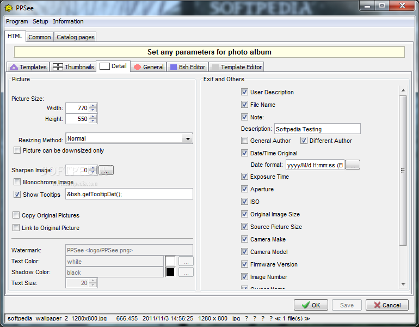Screen dimensions: 419x327
Task: Toggle Camera Make checkbox
Action: click(x=244, y=239)
